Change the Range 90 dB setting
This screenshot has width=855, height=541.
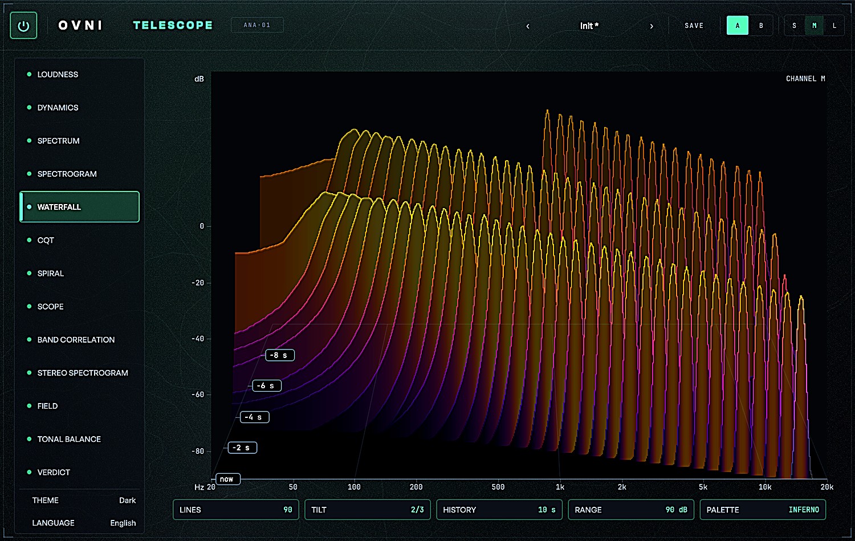pyautogui.click(x=631, y=510)
